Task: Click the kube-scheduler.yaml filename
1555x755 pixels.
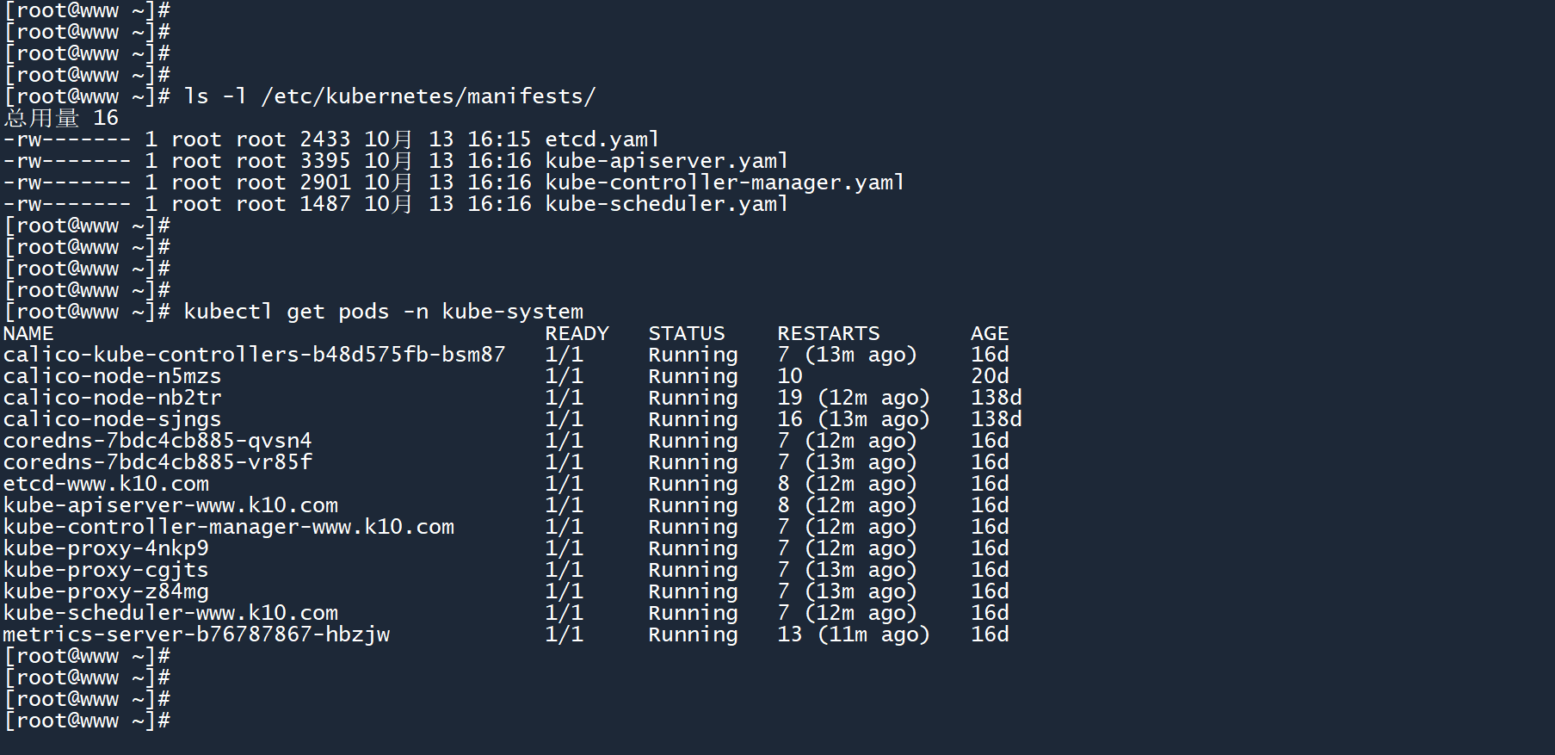Action: click(x=666, y=204)
